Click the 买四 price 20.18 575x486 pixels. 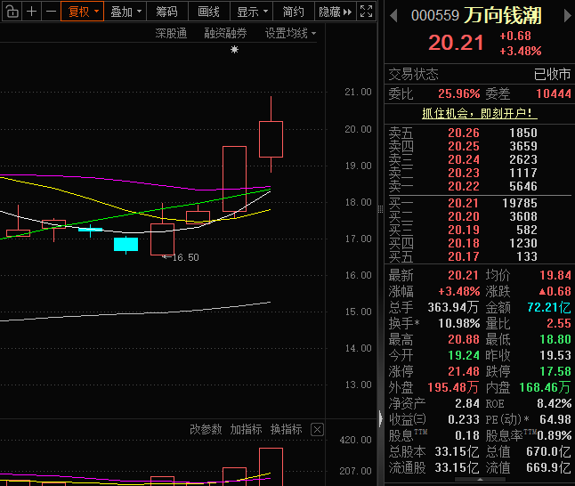(464, 243)
